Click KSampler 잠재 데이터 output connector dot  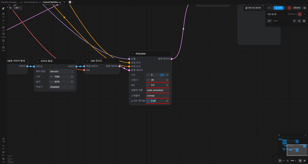coord(171,59)
